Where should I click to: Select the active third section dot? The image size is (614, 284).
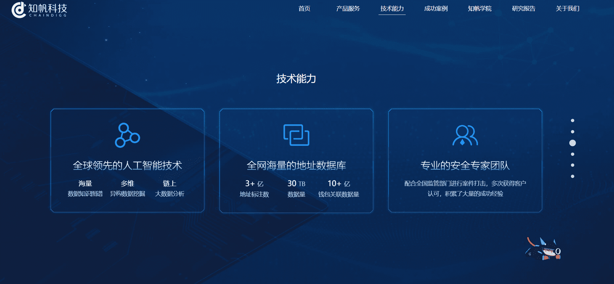tap(573, 143)
